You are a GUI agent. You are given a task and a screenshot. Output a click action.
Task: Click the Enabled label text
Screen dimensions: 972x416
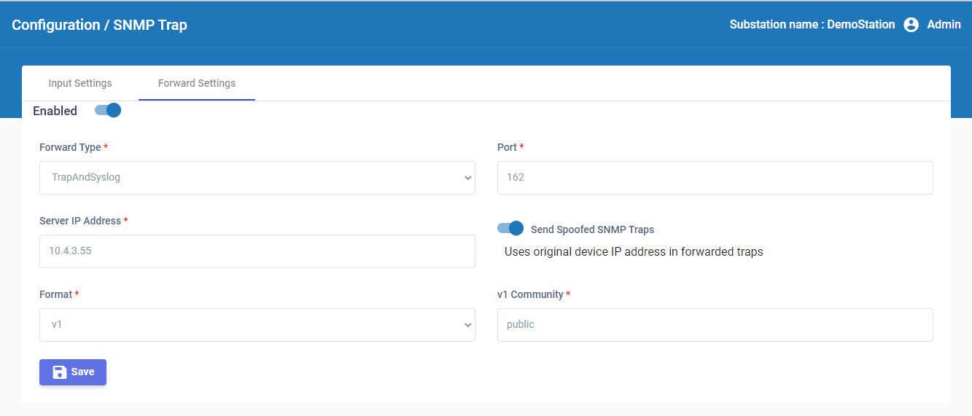click(x=55, y=111)
